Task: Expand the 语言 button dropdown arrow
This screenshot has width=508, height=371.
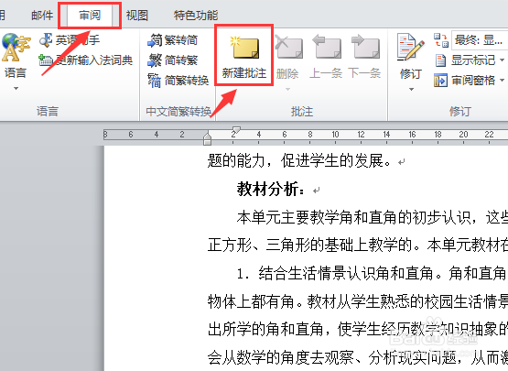Action: [16, 88]
